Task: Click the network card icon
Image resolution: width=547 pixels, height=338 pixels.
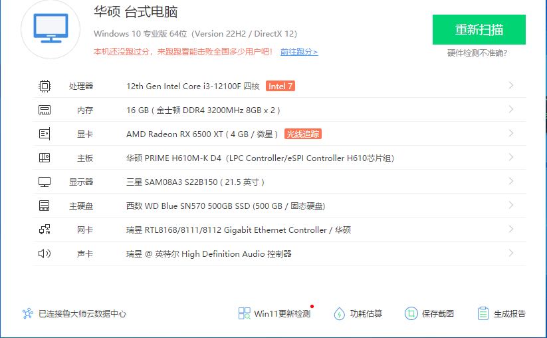Action: pos(45,230)
